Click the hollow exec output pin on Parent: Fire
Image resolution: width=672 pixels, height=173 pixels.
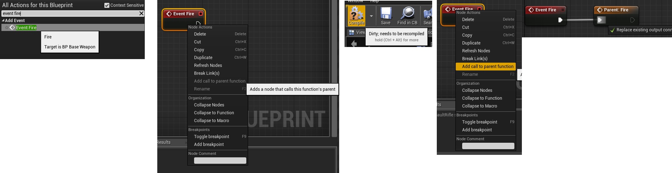click(x=632, y=20)
